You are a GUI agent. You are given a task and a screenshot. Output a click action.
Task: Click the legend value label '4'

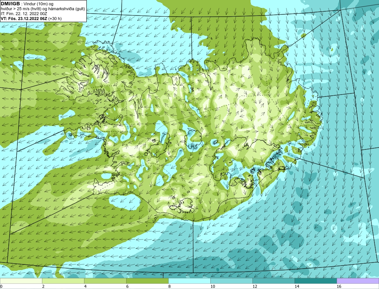coord(85,286)
